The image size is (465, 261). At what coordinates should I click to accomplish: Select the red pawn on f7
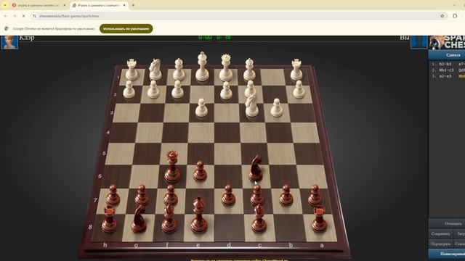171,195
